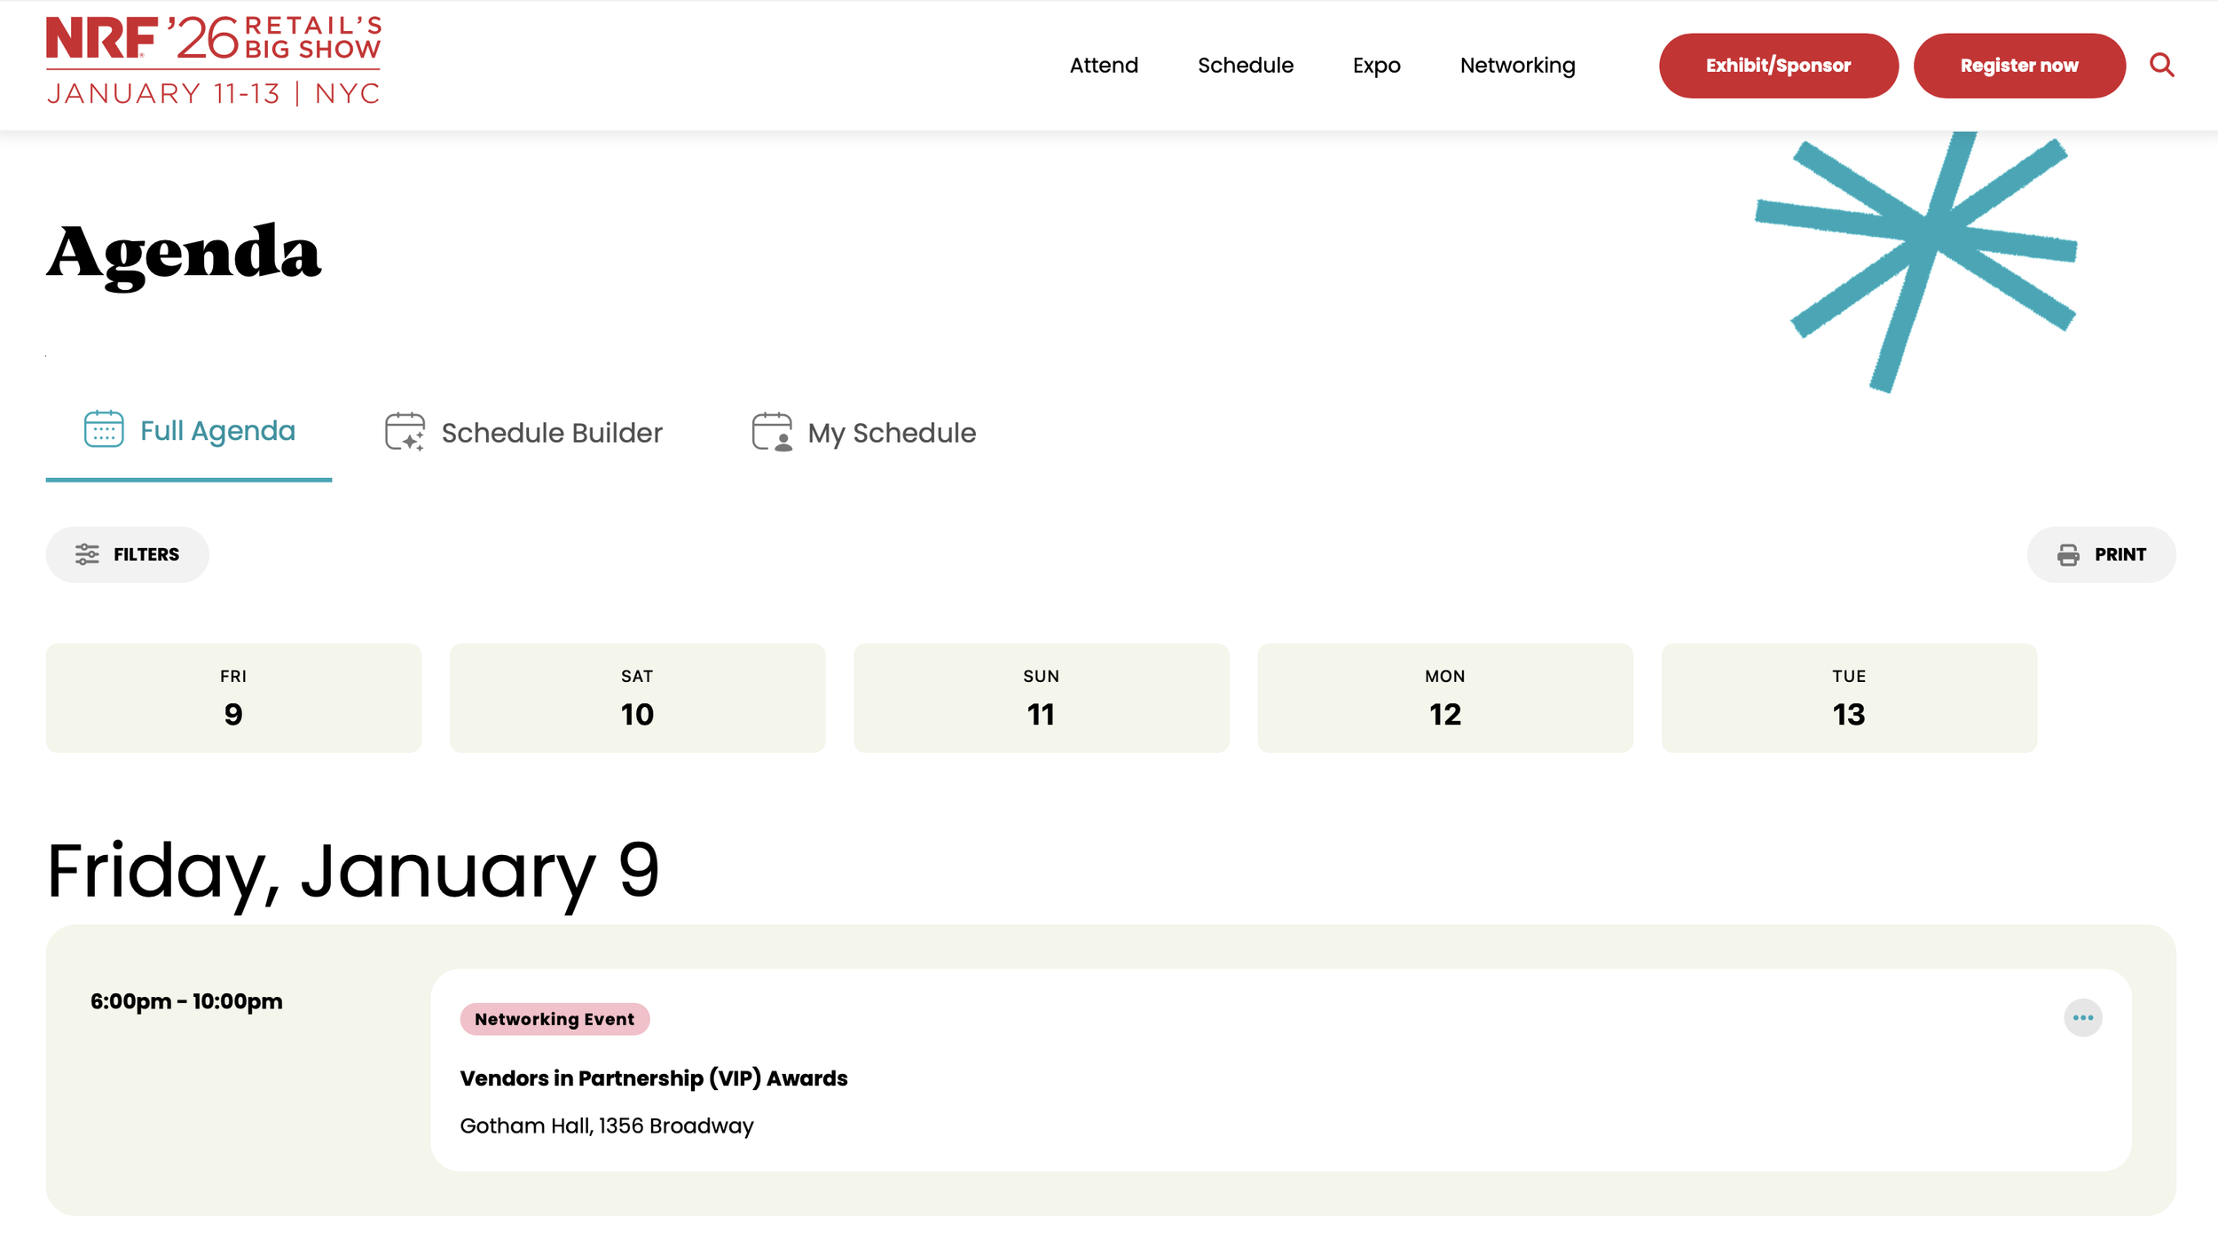This screenshot has height=1247, width=2218.
Task: Click the Exhibit/Sponsor button
Action: (1778, 66)
